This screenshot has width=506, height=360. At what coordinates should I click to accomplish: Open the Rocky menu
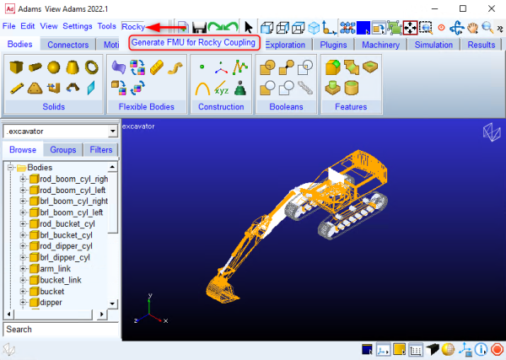point(133,26)
